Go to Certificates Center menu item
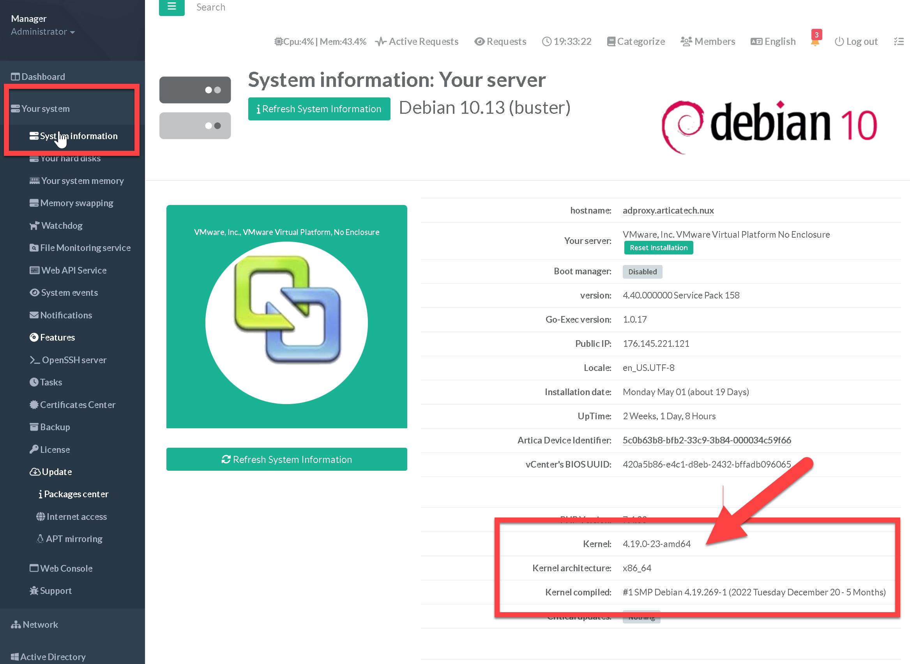The width and height of the screenshot is (910, 664). (78, 405)
